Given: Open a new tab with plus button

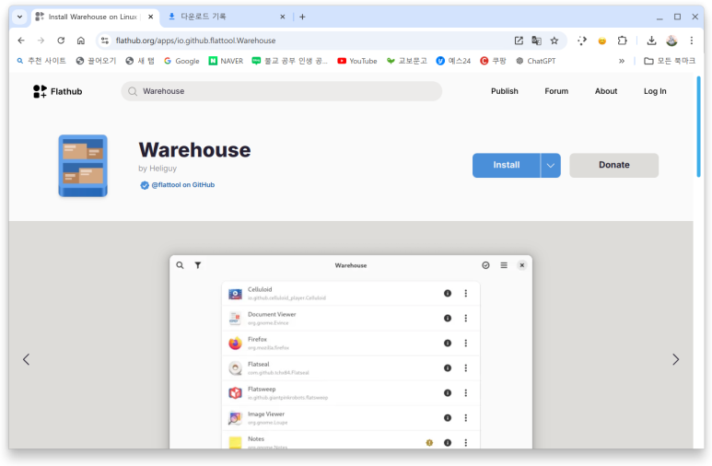Looking at the screenshot, I should click(x=302, y=17).
